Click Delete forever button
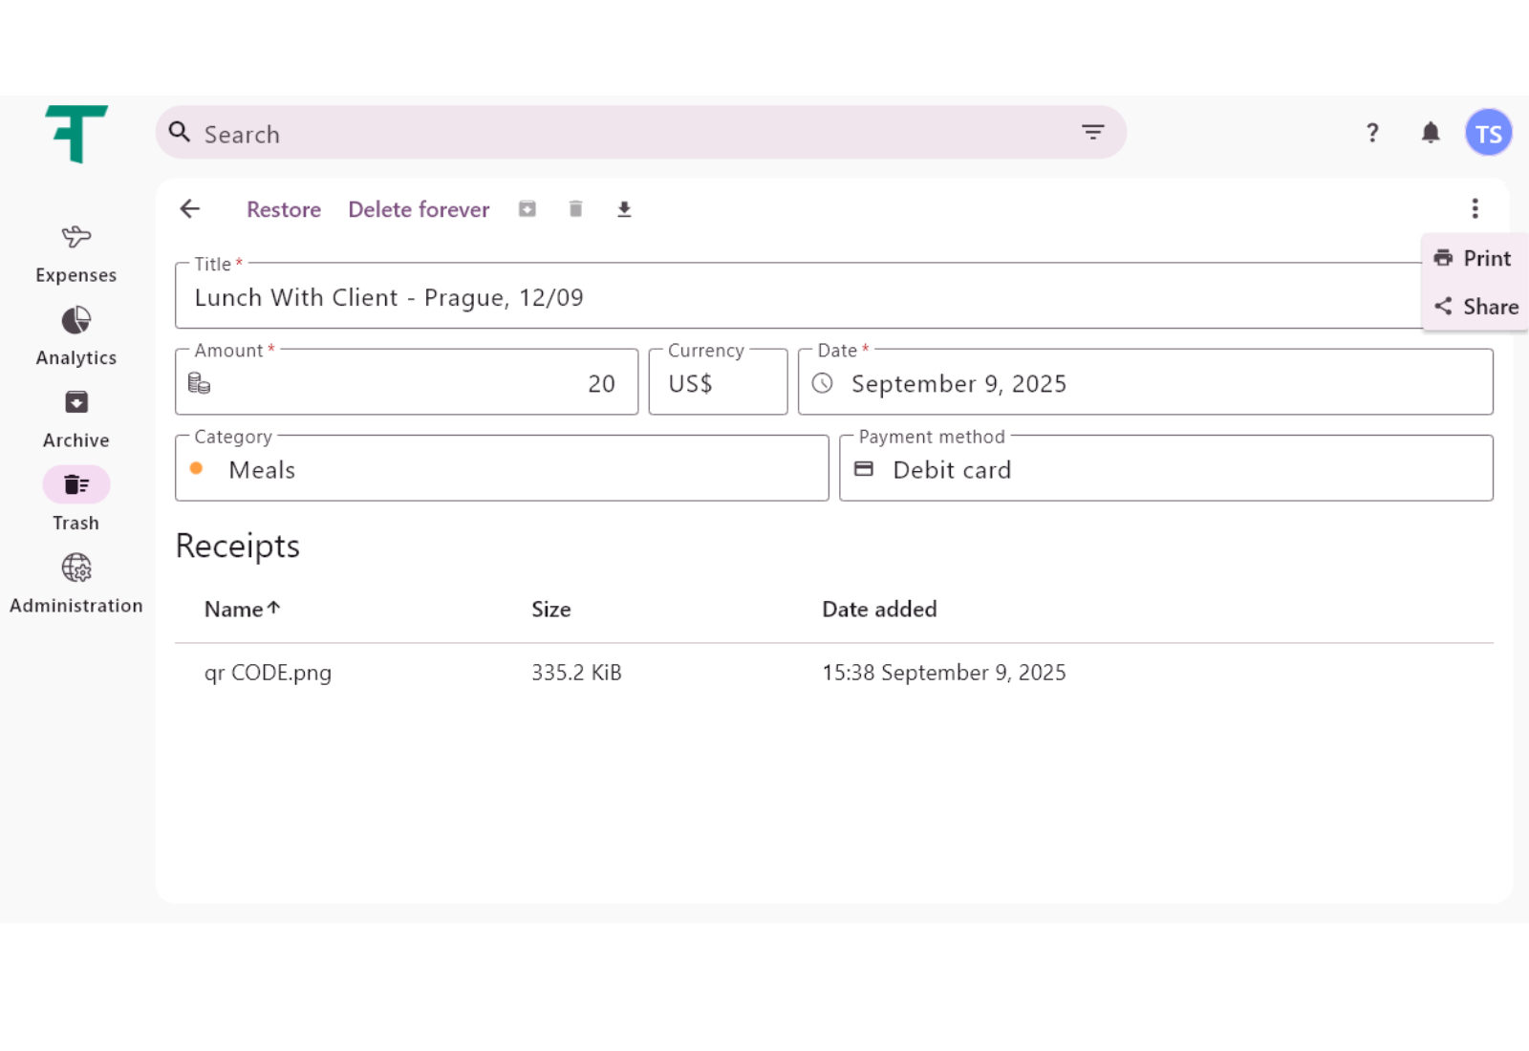 [419, 209]
